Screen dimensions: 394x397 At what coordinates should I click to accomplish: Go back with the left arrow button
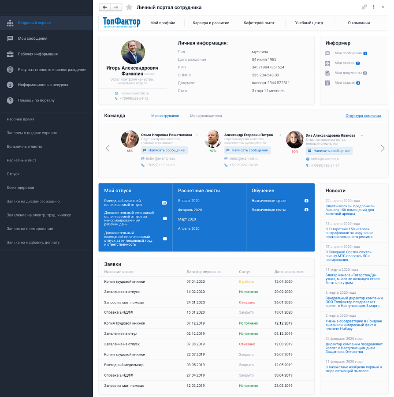(x=105, y=7)
